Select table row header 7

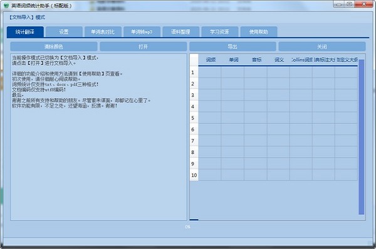point(194,141)
